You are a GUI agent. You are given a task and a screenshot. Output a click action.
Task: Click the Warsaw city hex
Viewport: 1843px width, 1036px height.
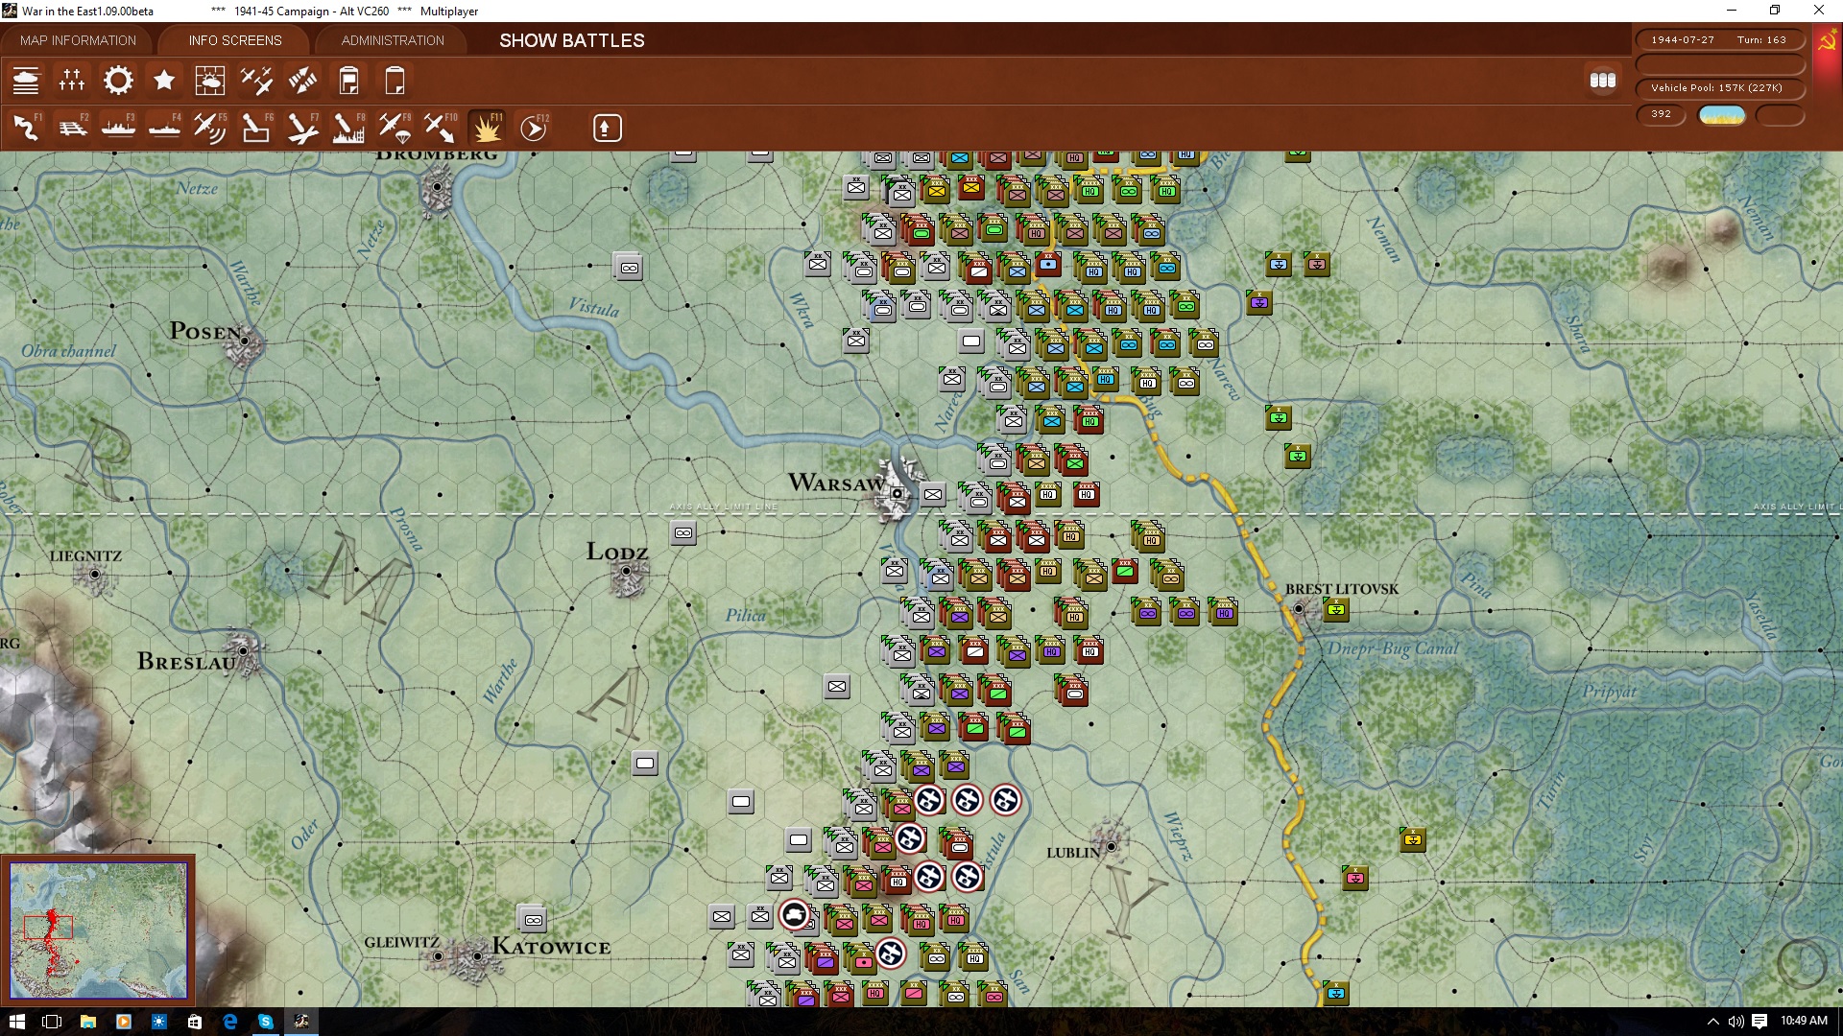pos(898,493)
